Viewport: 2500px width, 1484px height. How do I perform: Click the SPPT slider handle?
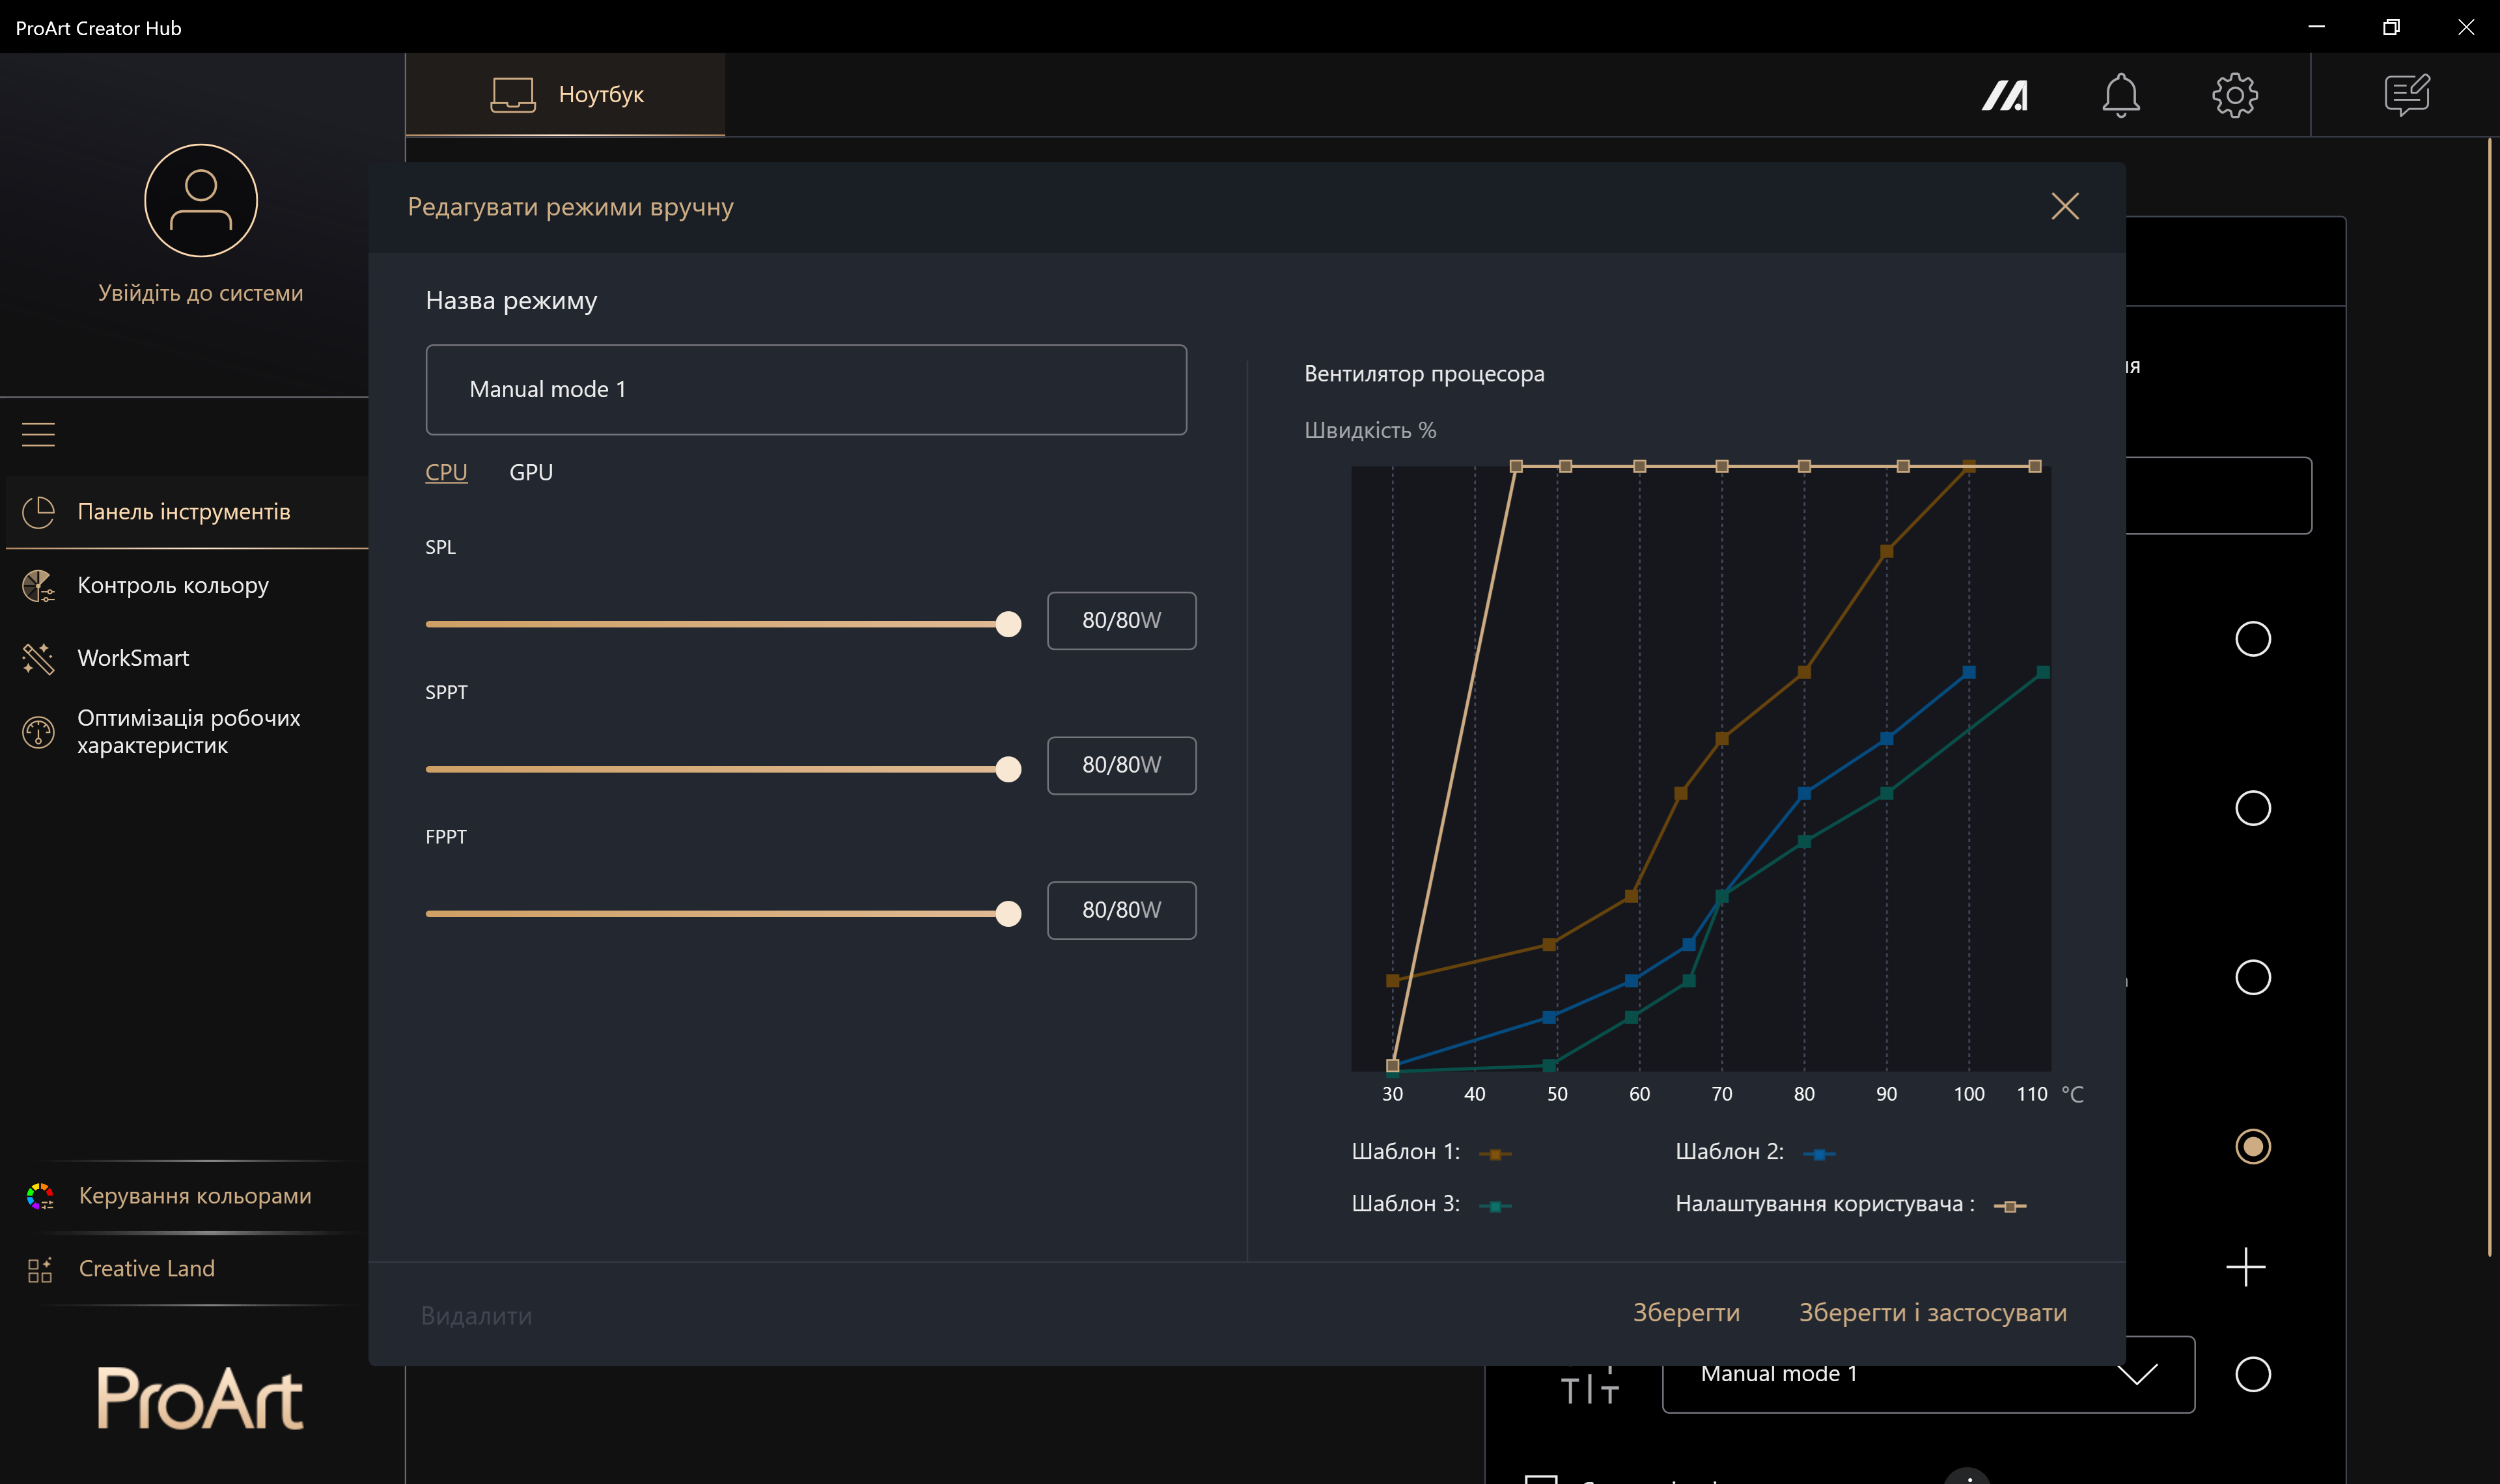pyautogui.click(x=1008, y=769)
